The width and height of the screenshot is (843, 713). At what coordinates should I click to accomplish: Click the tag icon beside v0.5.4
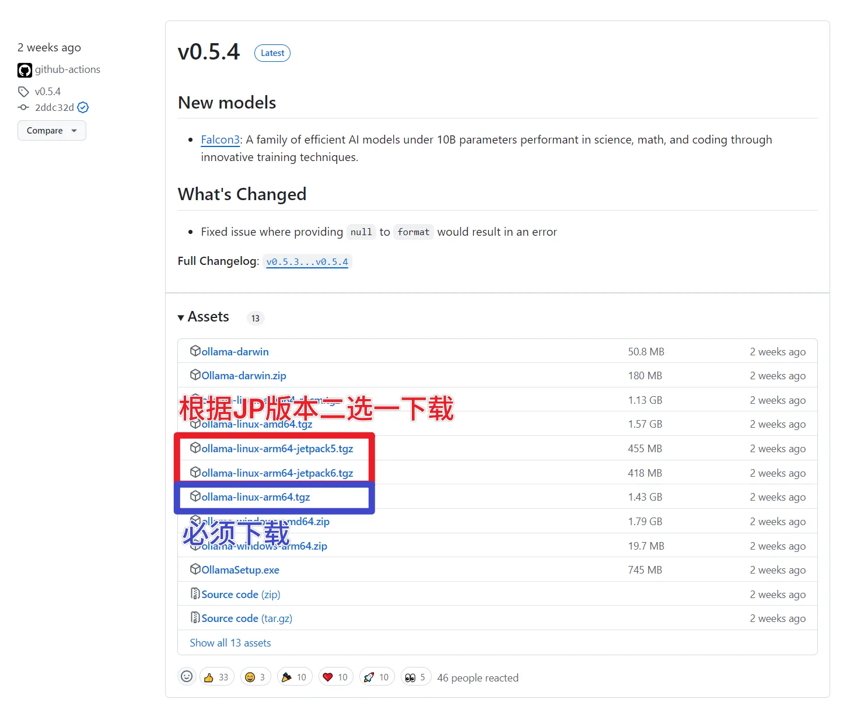click(x=23, y=92)
